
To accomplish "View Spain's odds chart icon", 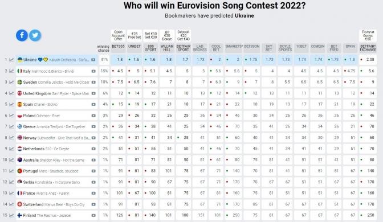I will [x=11, y=104].
